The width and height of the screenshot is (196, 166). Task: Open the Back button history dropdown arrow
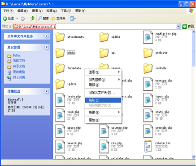(17, 18)
